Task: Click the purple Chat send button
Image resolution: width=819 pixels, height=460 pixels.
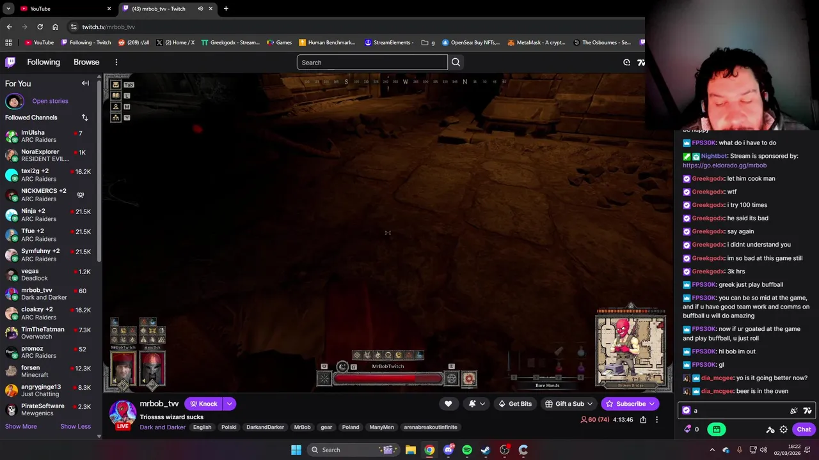Action: (x=804, y=429)
